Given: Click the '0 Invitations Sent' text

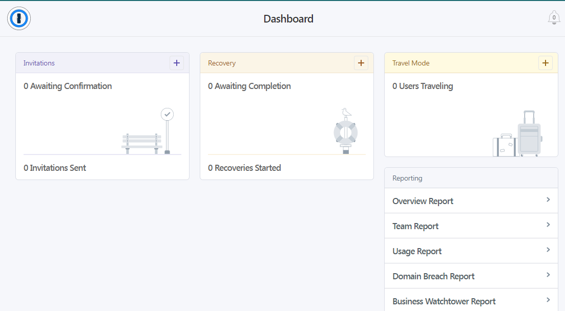Looking at the screenshot, I should (55, 168).
